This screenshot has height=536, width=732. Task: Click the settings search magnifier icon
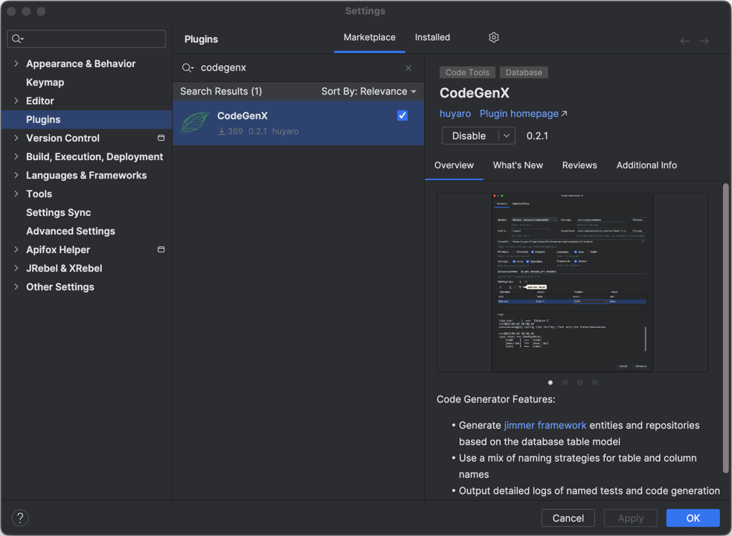(17, 39)
